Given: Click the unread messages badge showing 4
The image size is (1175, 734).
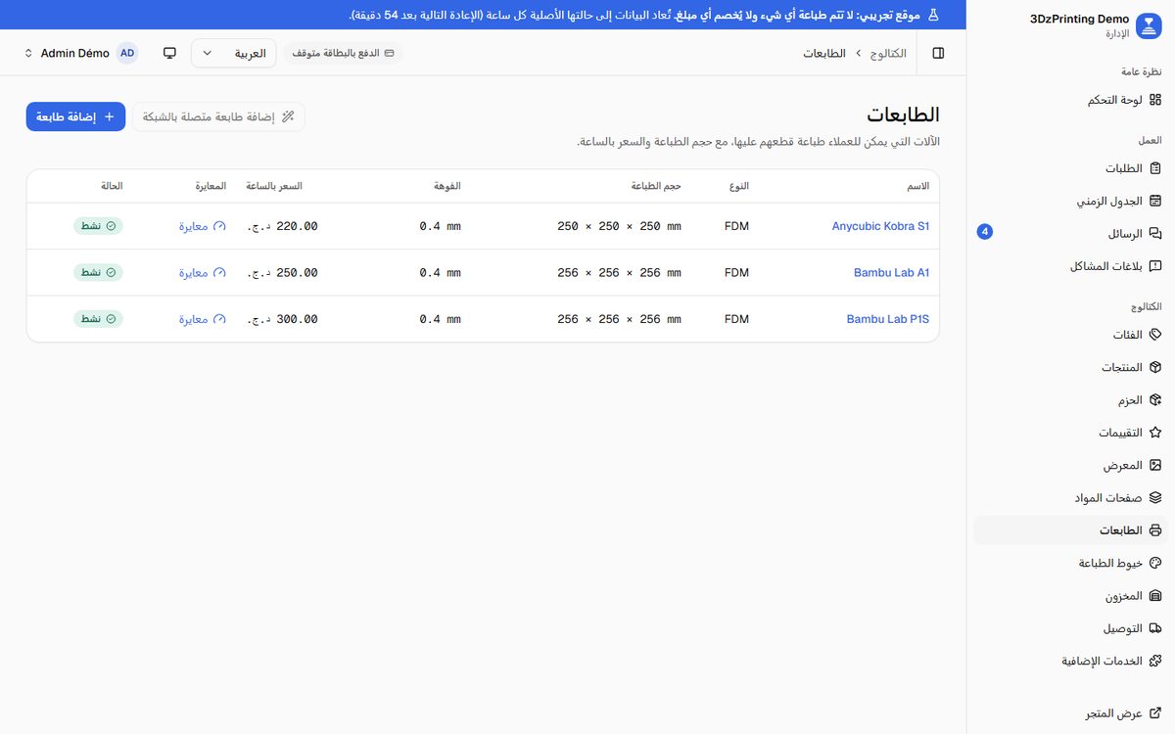Looking at the screenshot, I should tap(985, 232).
